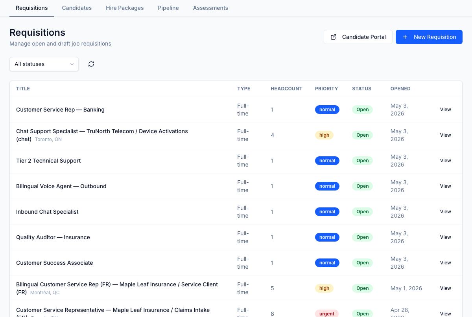Open the Assessments tab
The image size is (472, 317).
[x=210, y=8]
